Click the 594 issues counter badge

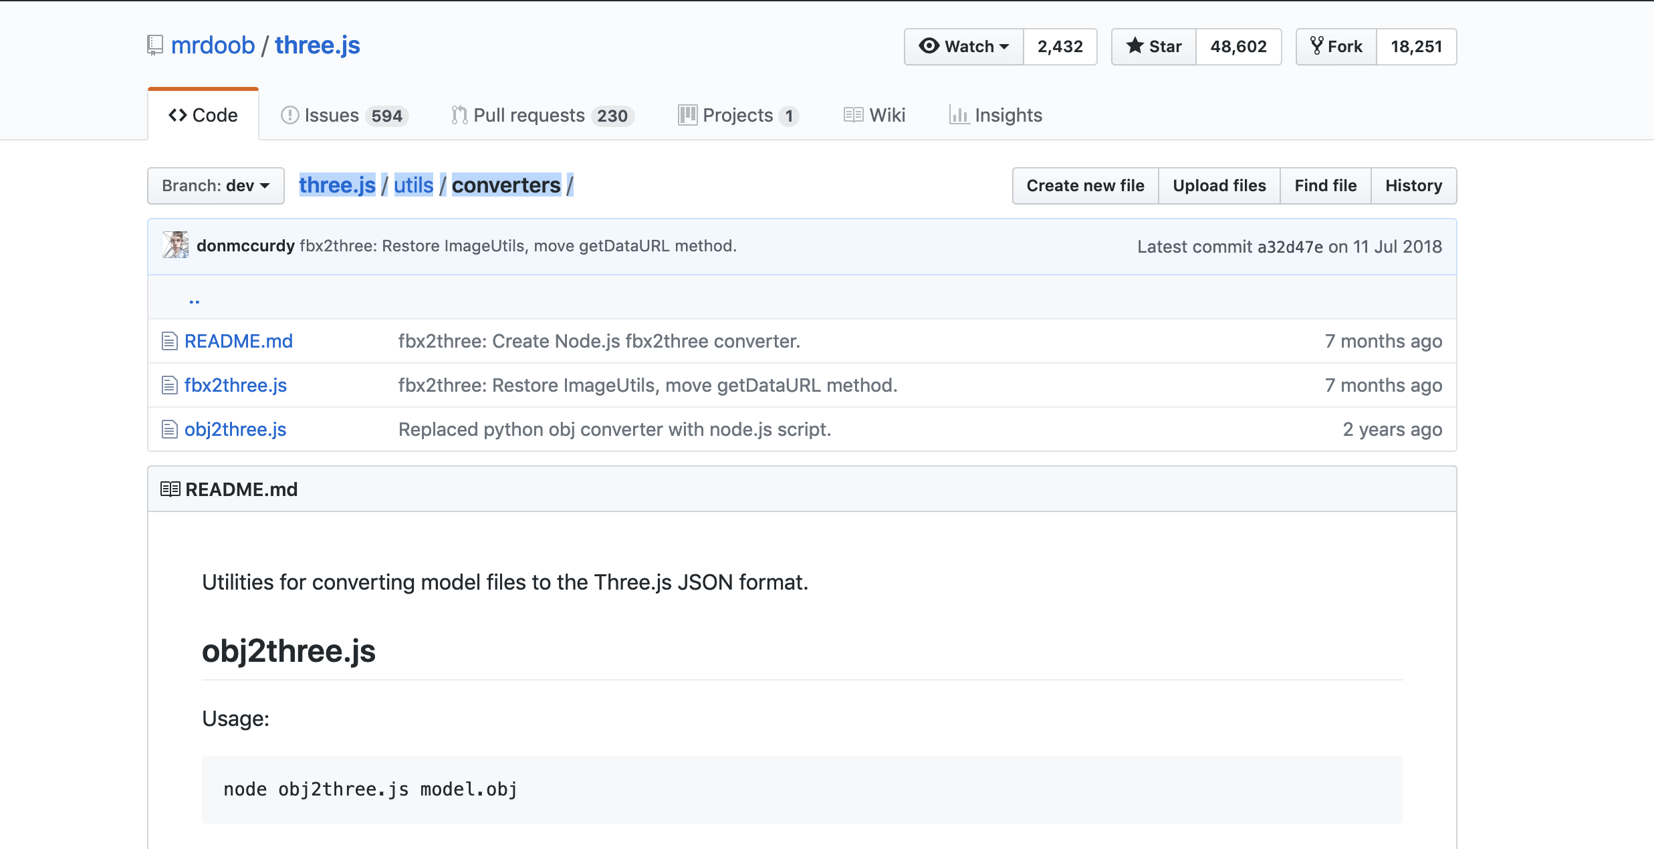386,116
